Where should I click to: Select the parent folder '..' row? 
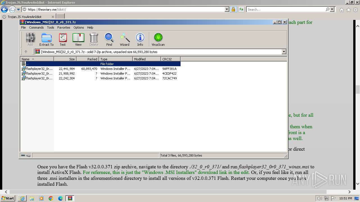tap(100, 64)
